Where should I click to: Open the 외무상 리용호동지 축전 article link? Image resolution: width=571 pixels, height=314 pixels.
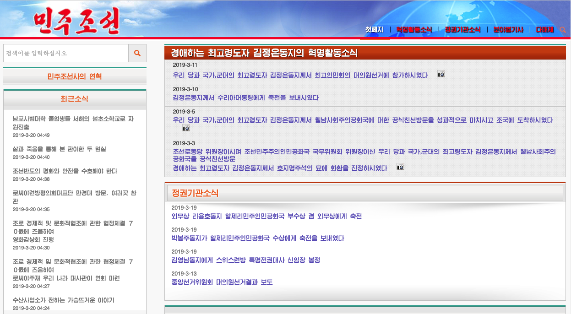click(266, 217)
